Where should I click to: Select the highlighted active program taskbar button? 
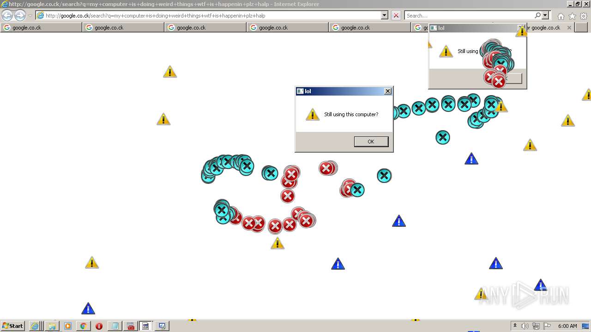(146, 326)
